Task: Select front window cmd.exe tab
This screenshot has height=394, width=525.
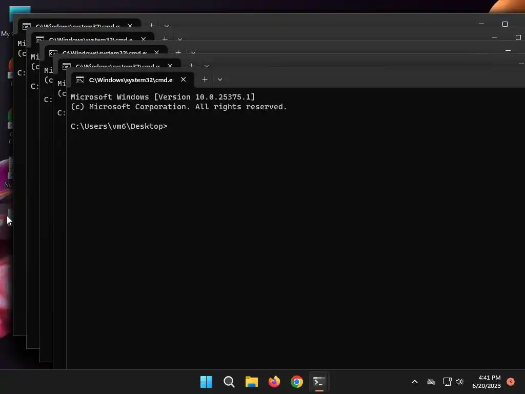Action: (132, 80)
